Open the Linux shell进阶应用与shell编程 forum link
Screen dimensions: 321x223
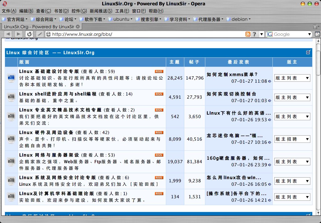click(x=58, y=94)
